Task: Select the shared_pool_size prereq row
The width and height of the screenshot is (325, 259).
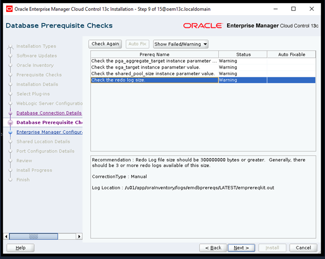Action: (x=203, y=74)
